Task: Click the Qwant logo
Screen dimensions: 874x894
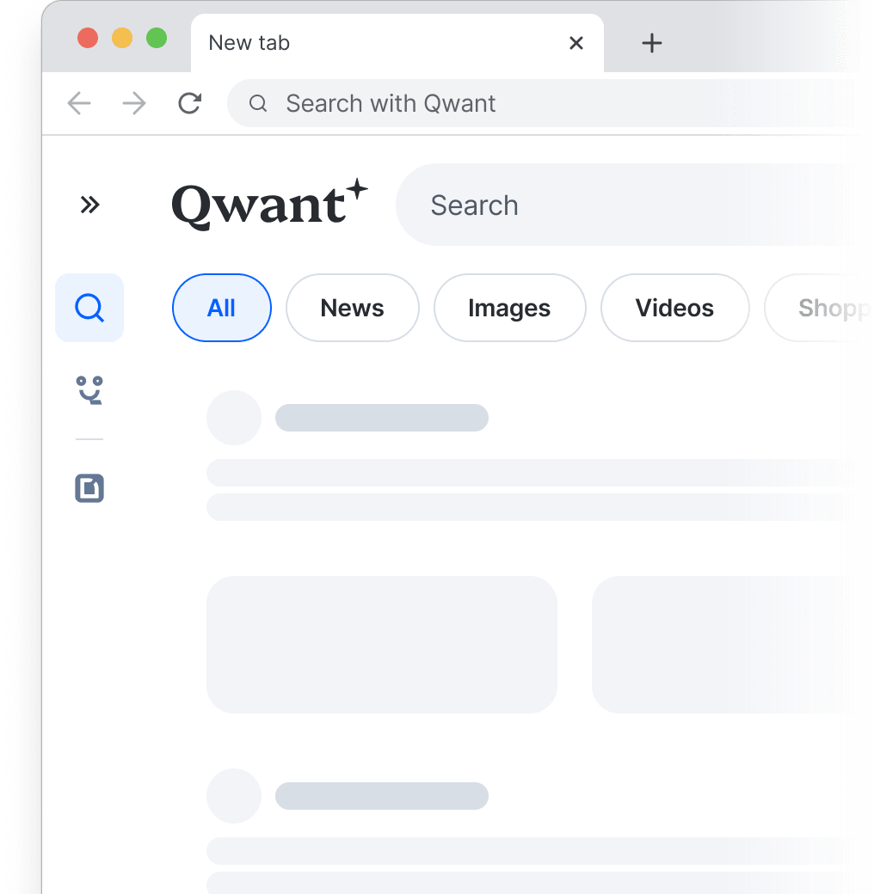Action: click(270, 205)
